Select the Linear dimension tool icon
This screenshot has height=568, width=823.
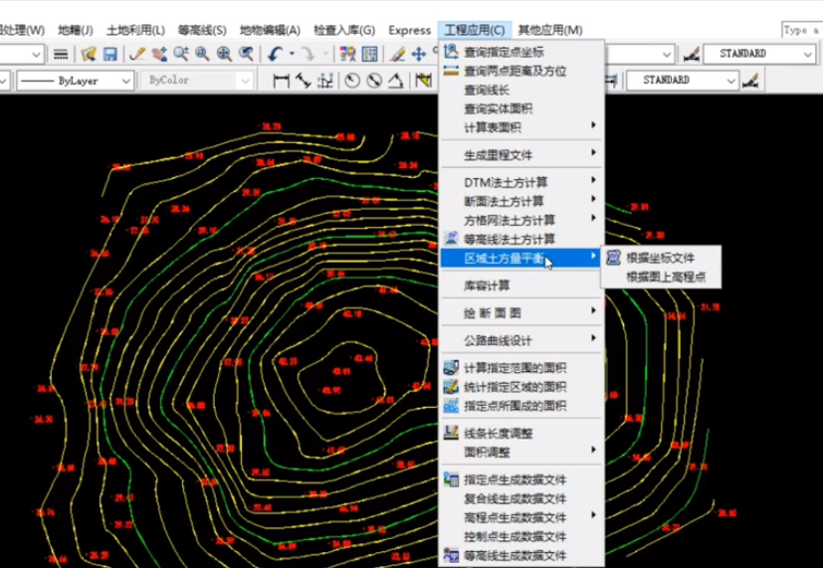(280, 81)
